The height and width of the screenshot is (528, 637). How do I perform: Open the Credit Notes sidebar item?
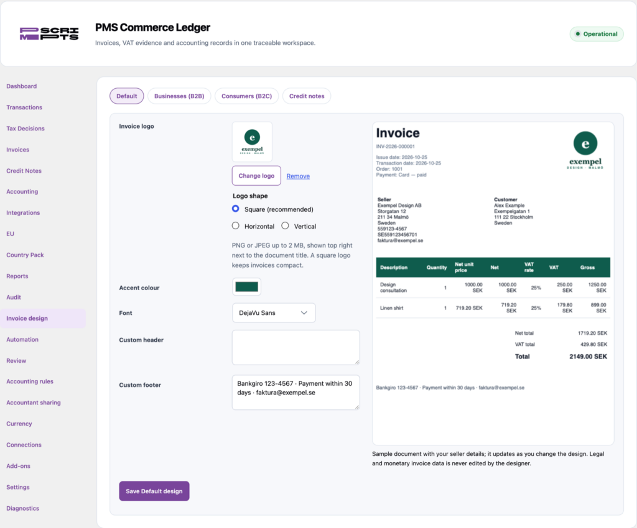24,171
